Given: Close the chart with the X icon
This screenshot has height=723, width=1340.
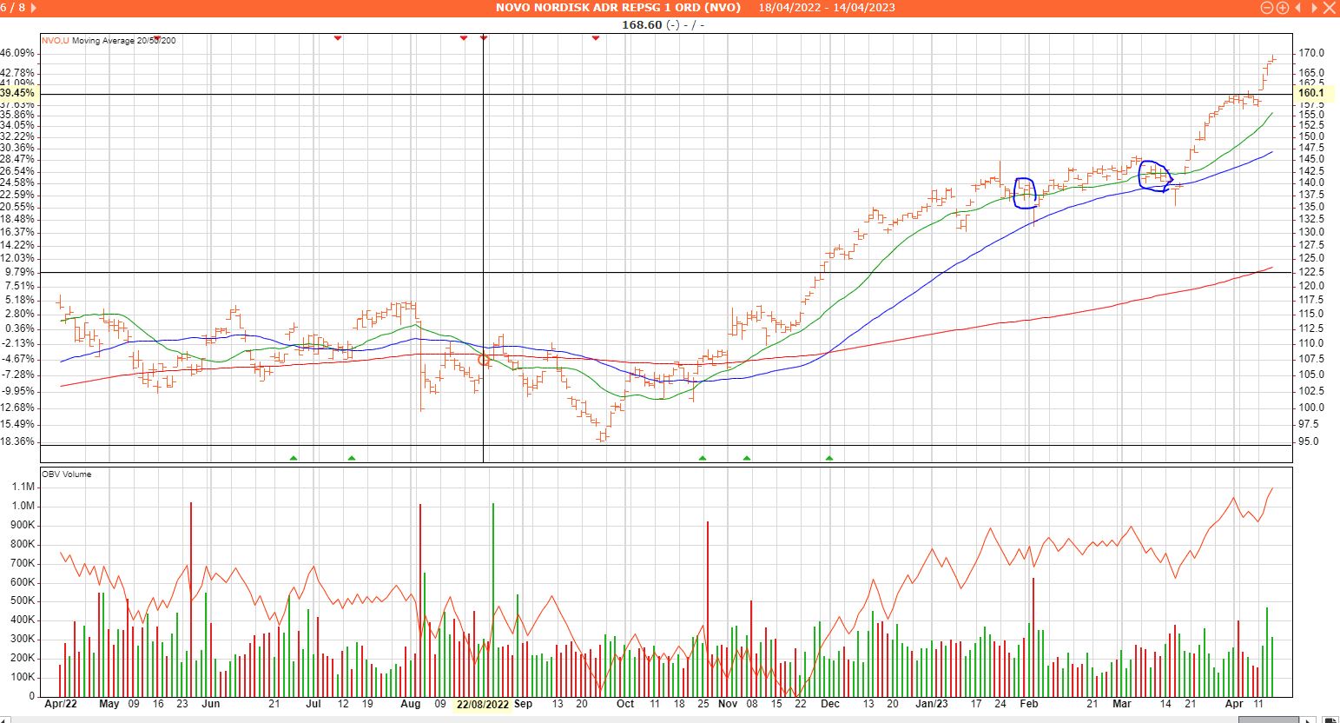Looking at the screenshot, I should click(x=1329, y=8).
